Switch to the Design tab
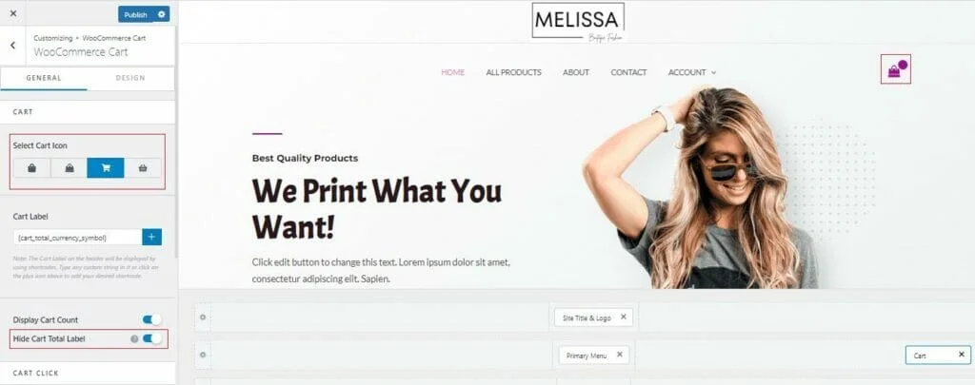975x385 pixels. click(x=130, y=78)
